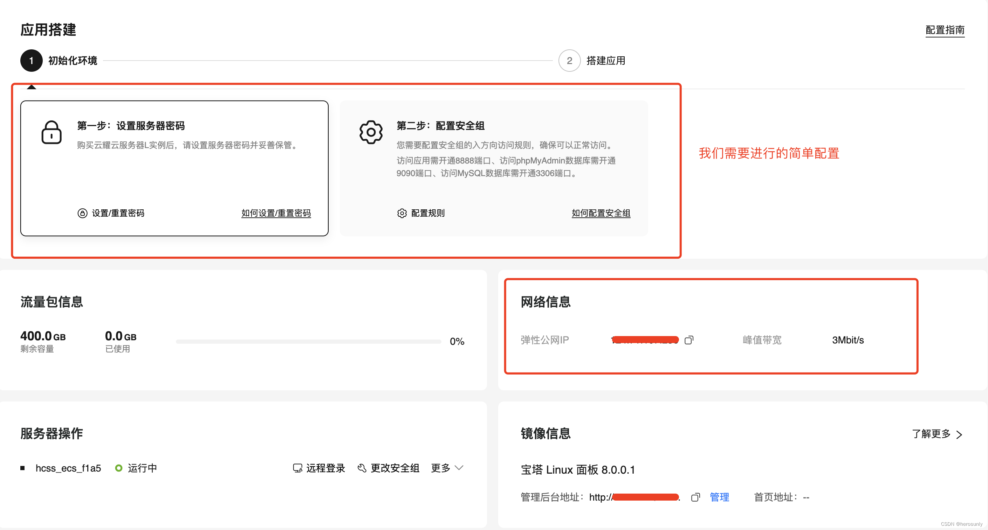Image resolution: width=988 pixels, height=530 pixels.
Task: Click 宝塔 Linux 面板 8.0.0.1 text
Action: tap(578, 470)
